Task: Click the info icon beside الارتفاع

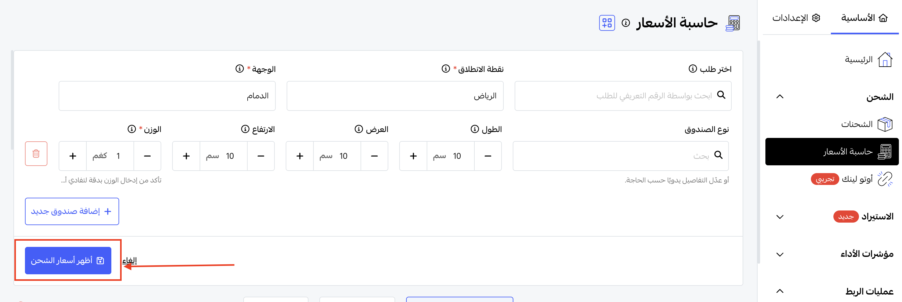Action: tap(245, 129)
